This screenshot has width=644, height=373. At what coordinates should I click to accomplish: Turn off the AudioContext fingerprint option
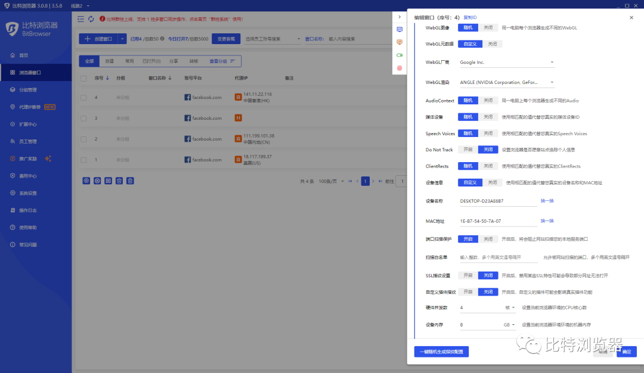coord(488,101)
